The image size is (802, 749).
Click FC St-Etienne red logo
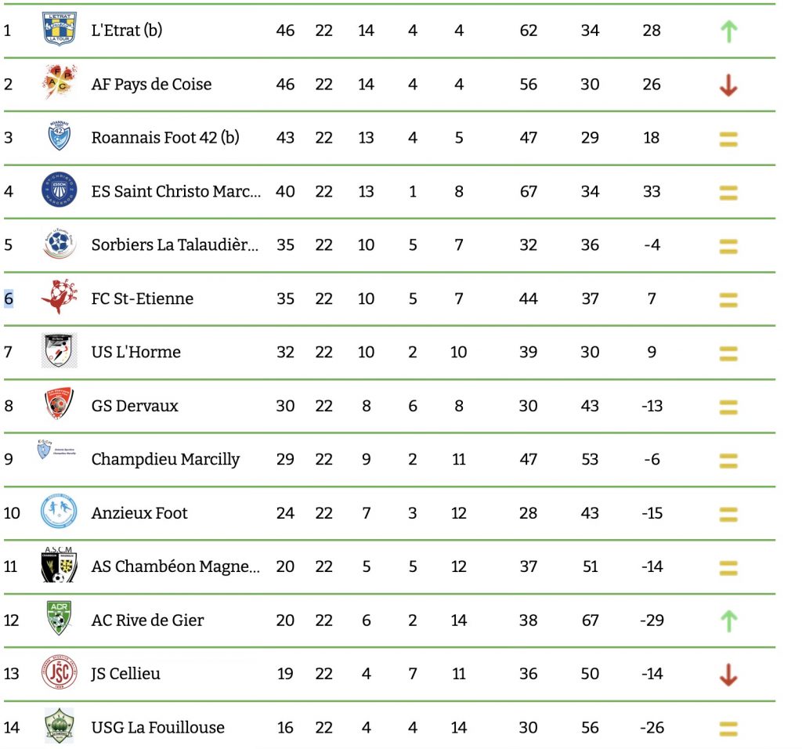click(x=60, y=296)
